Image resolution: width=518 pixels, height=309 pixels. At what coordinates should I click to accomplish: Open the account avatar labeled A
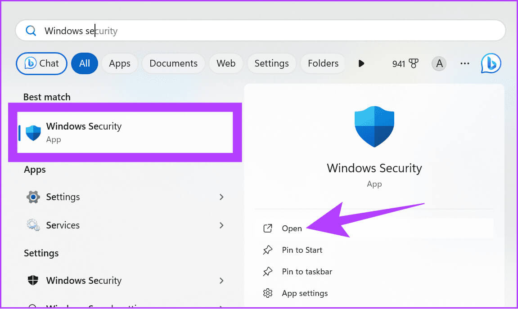coord(439,63)
